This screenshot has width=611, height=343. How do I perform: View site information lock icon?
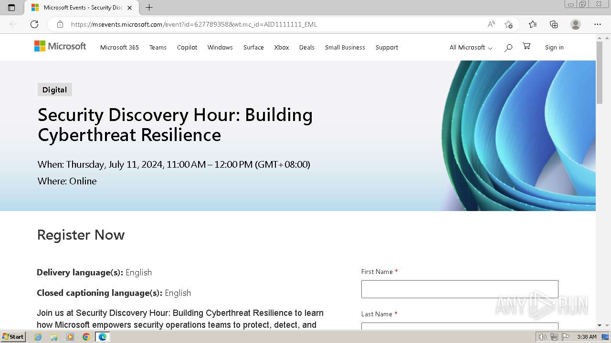click(60, 24)
